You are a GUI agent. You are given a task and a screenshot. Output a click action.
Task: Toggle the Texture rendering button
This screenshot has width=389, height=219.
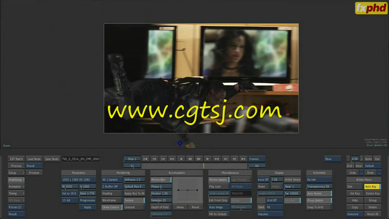point(134,200)
